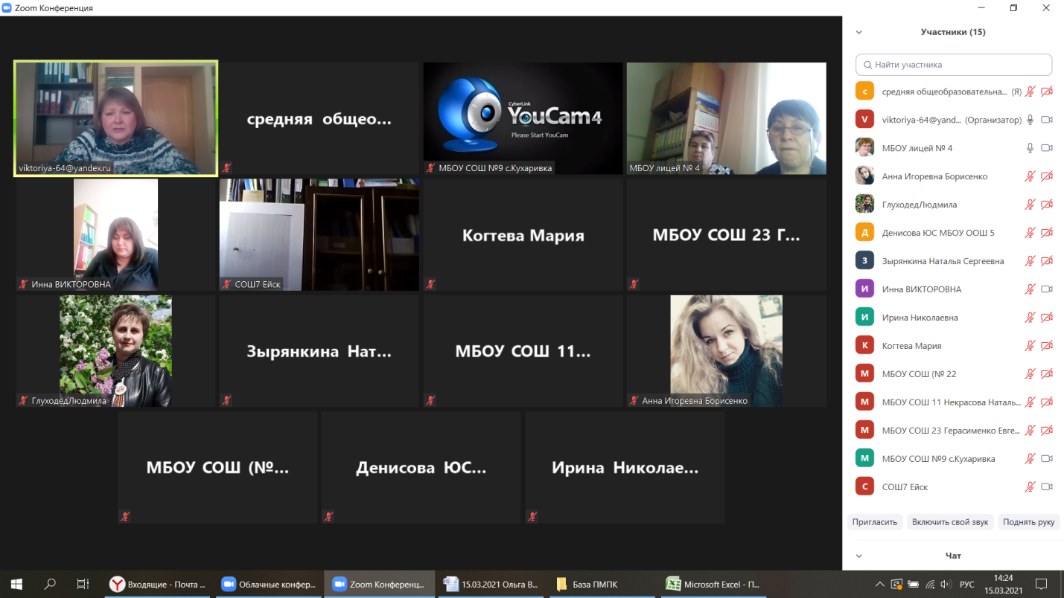Toggle muted mic for Анна Игоревна Борисенко

tap(1030, 176)
